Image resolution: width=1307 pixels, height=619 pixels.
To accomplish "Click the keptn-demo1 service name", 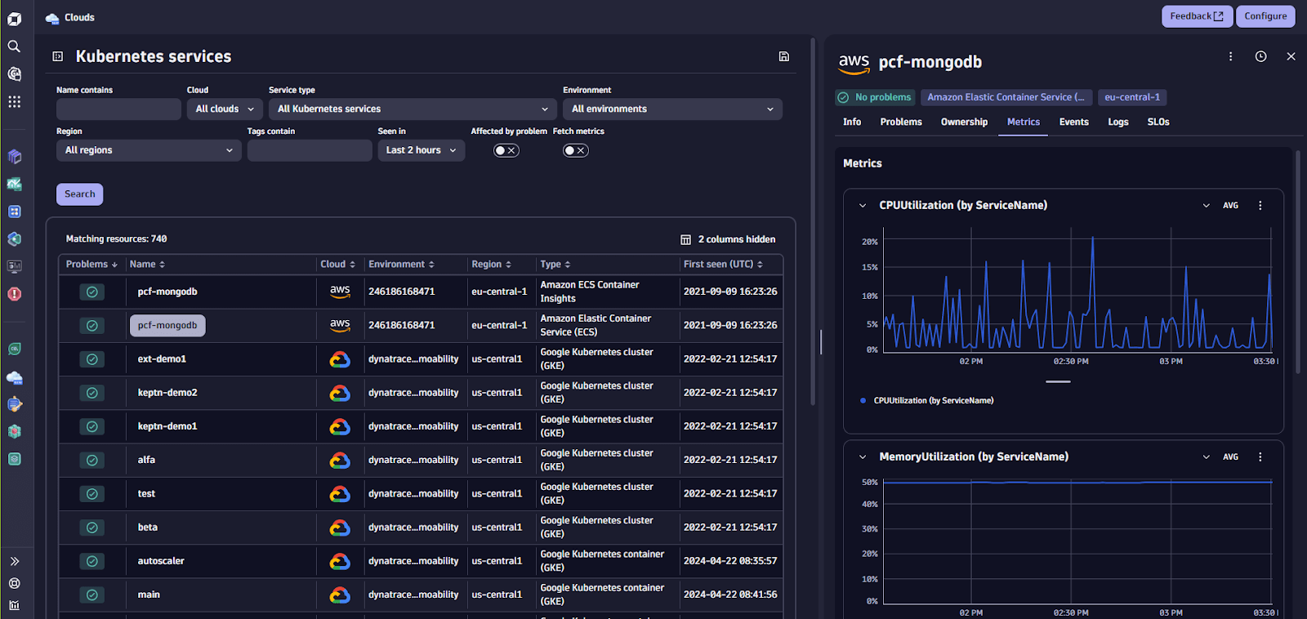I will pos(167,426).
